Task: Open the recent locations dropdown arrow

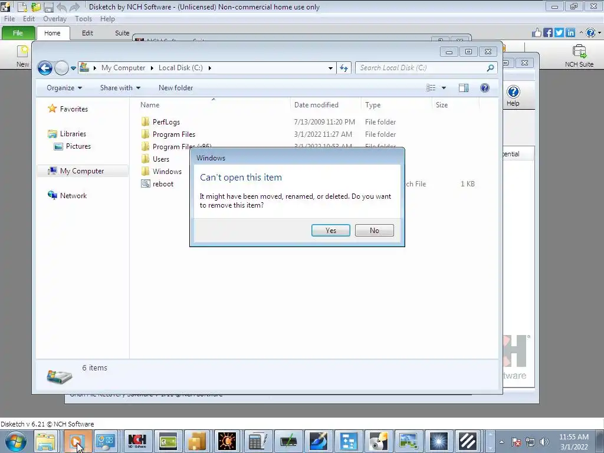Action: (x=73, y=68)
